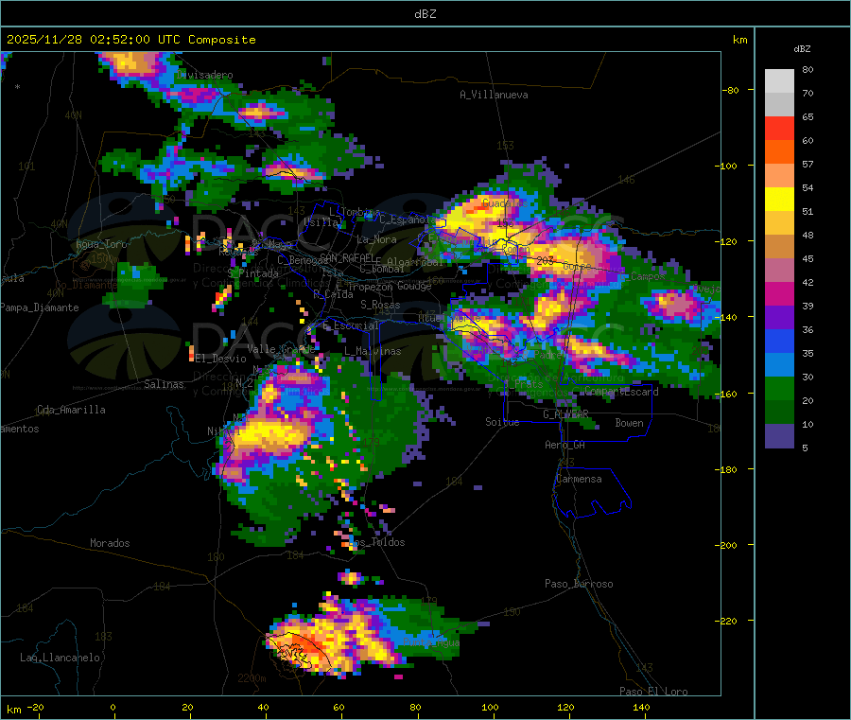Select the E_Escorial place label
This screenshot has height=720, width=851.
coord(351,325)
